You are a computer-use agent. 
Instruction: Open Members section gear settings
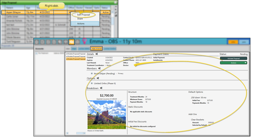(x=99, y=68)
